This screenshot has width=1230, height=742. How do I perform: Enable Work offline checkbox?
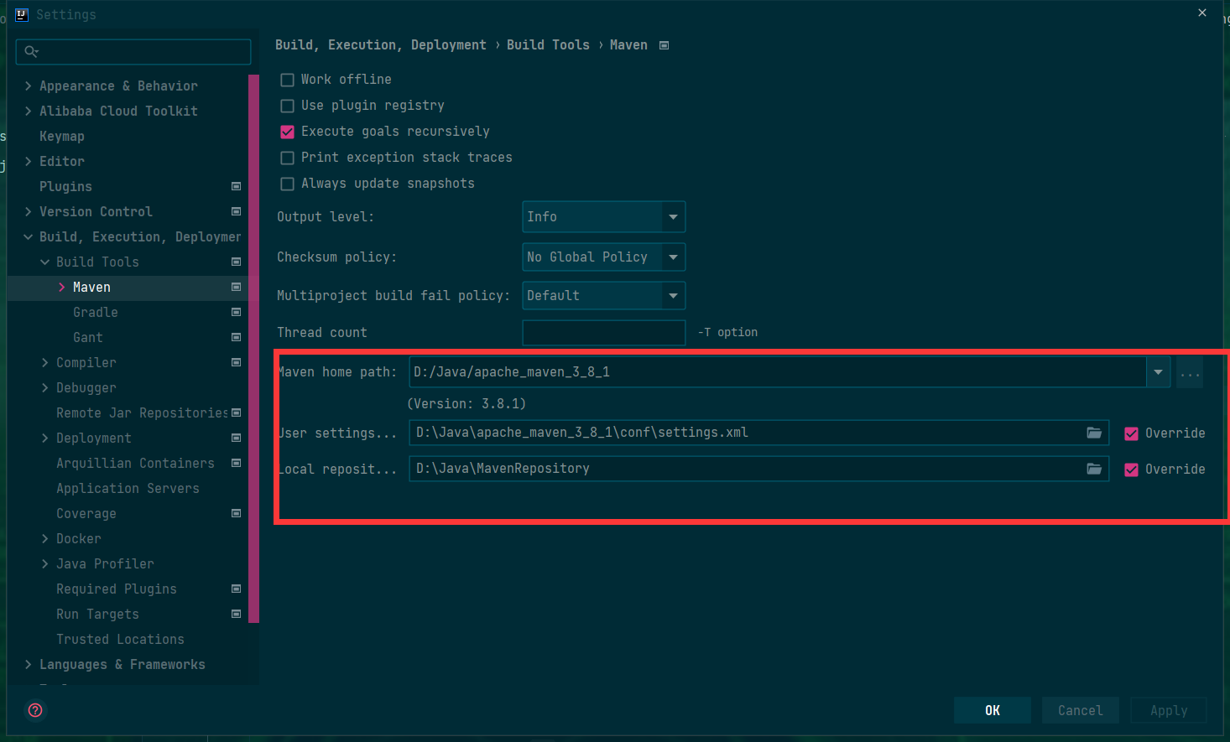(287, 80)
